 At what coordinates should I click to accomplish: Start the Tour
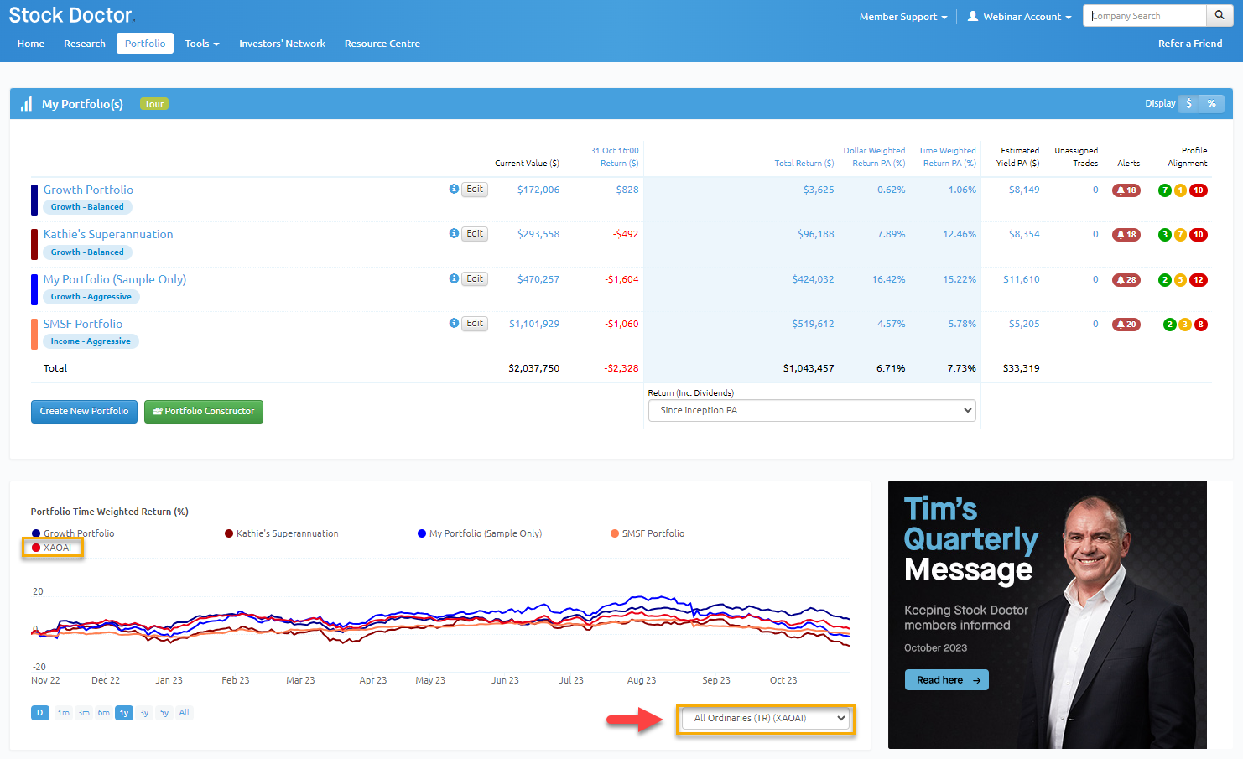[154, 104]
